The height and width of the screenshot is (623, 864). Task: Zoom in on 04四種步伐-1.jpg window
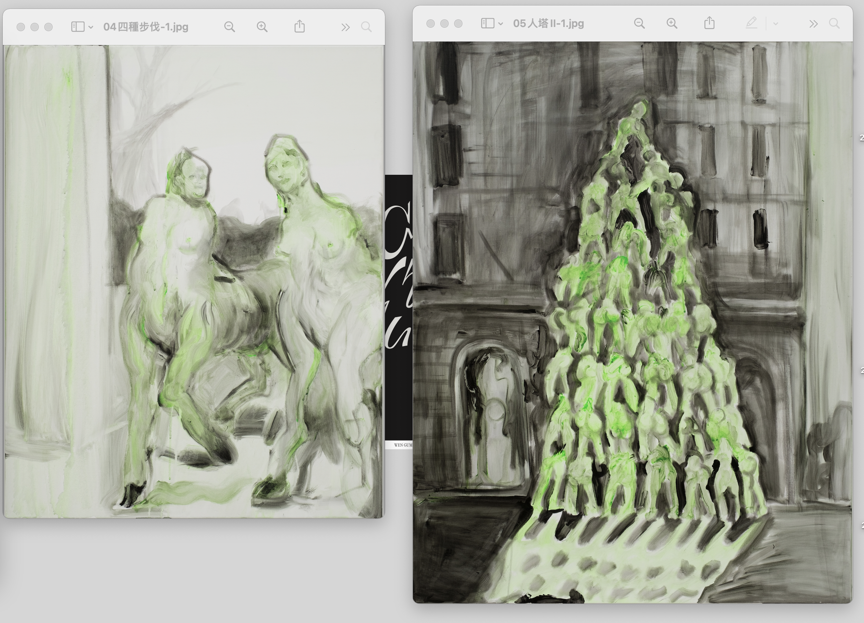[262, 27]
